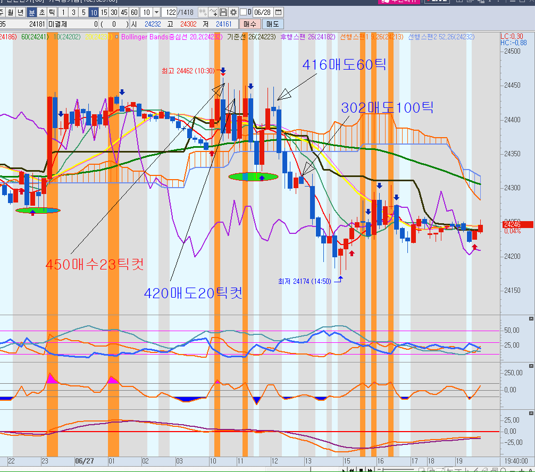This screenshot has width=535, height=472.
Task: Close the second indicator sub-panel
Action: [530, 366]
